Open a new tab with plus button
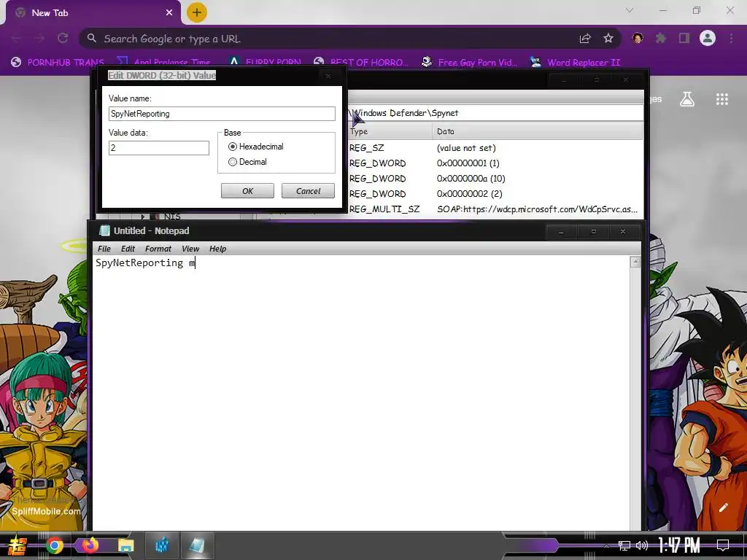Image resolution: width=747 pixels, height=560 pixels. point(197,12)
